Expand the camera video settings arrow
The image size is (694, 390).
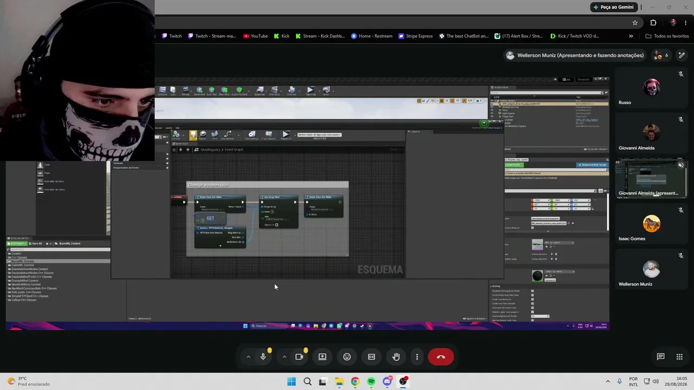[284, 357]
